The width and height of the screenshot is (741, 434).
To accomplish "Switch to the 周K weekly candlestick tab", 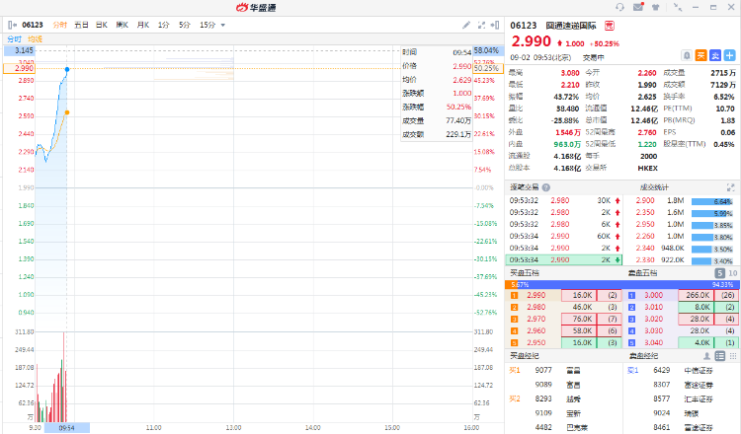I will click(122, 25).
